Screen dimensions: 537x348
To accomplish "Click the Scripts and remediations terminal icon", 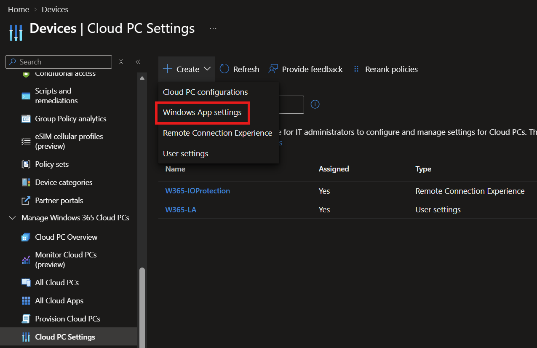I will point(26,96).
